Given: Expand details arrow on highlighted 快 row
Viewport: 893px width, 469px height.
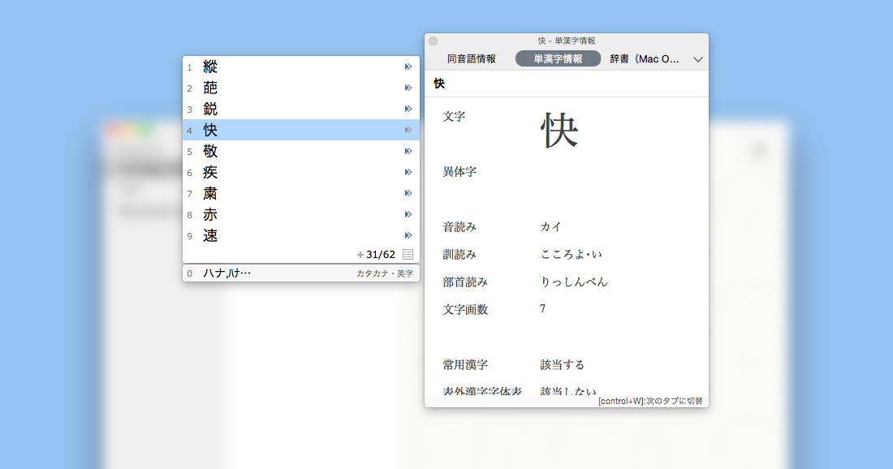Looking at the screenshot, I should click(x=408, y=130).
